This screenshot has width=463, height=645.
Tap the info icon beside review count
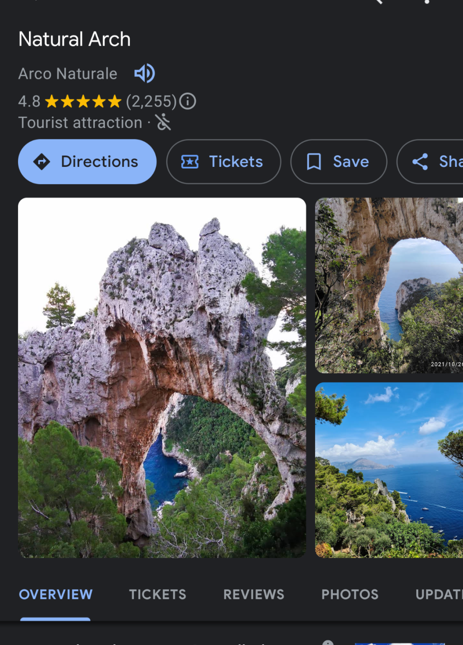[x=188, y=101]
